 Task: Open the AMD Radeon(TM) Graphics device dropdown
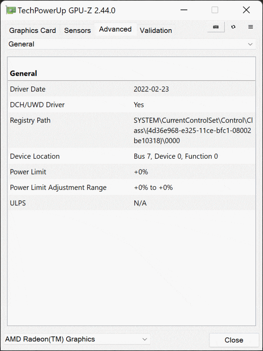pyautogui.click(x=77, y=339)
